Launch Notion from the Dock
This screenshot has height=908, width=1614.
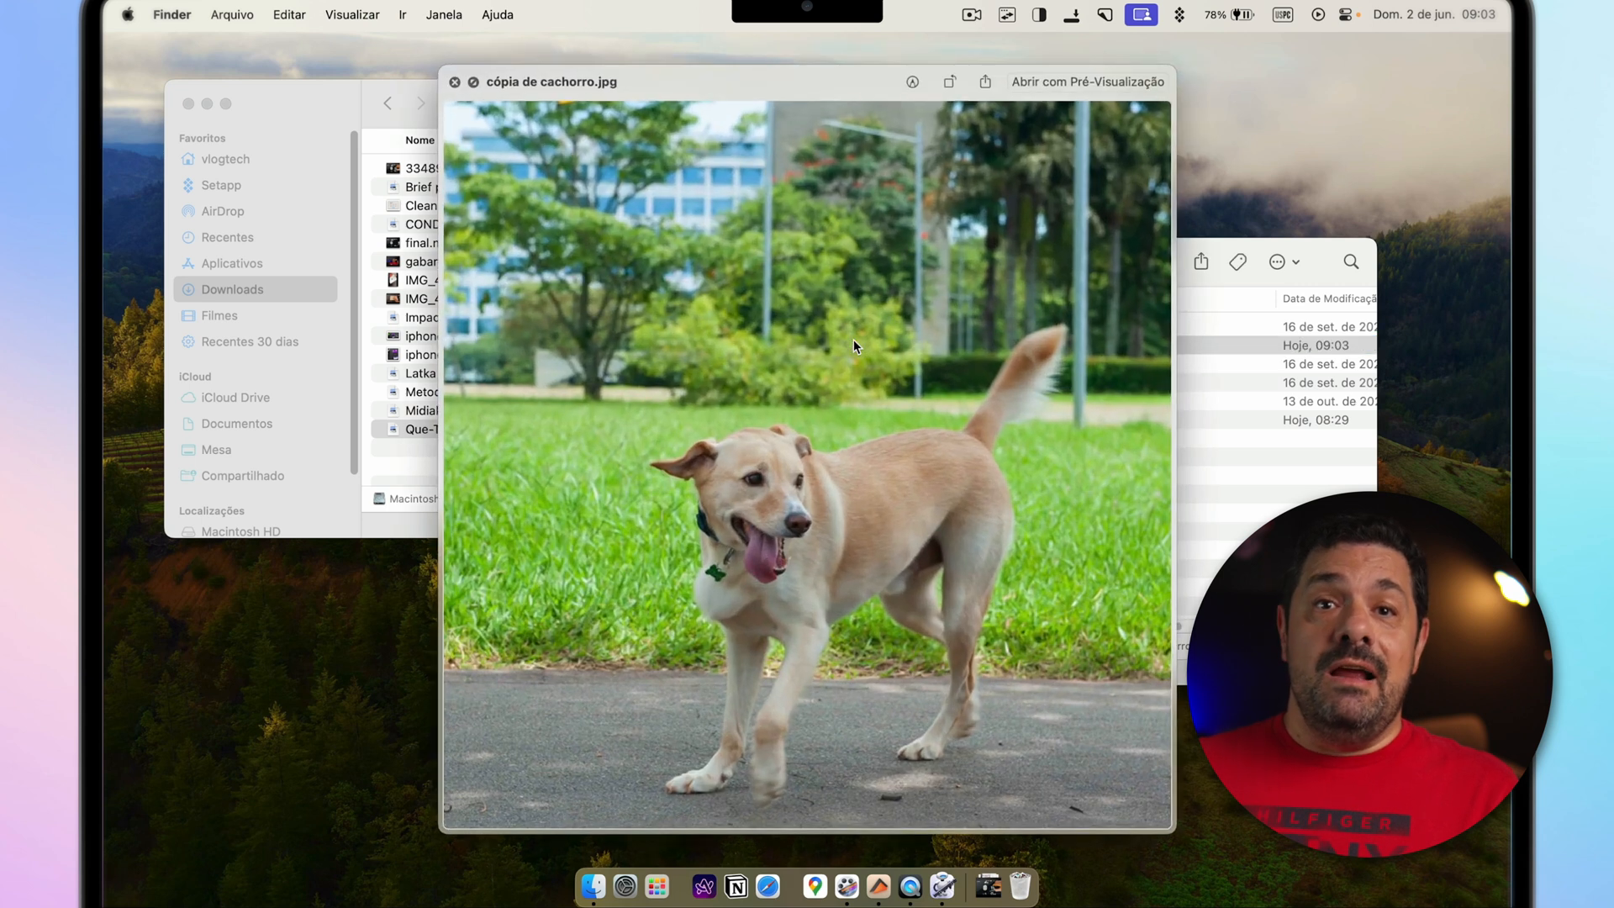coord(736,886)
